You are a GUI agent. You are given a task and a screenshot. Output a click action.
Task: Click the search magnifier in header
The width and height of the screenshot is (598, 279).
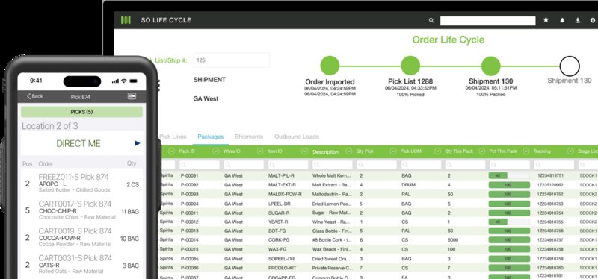[x=431, y=21]
